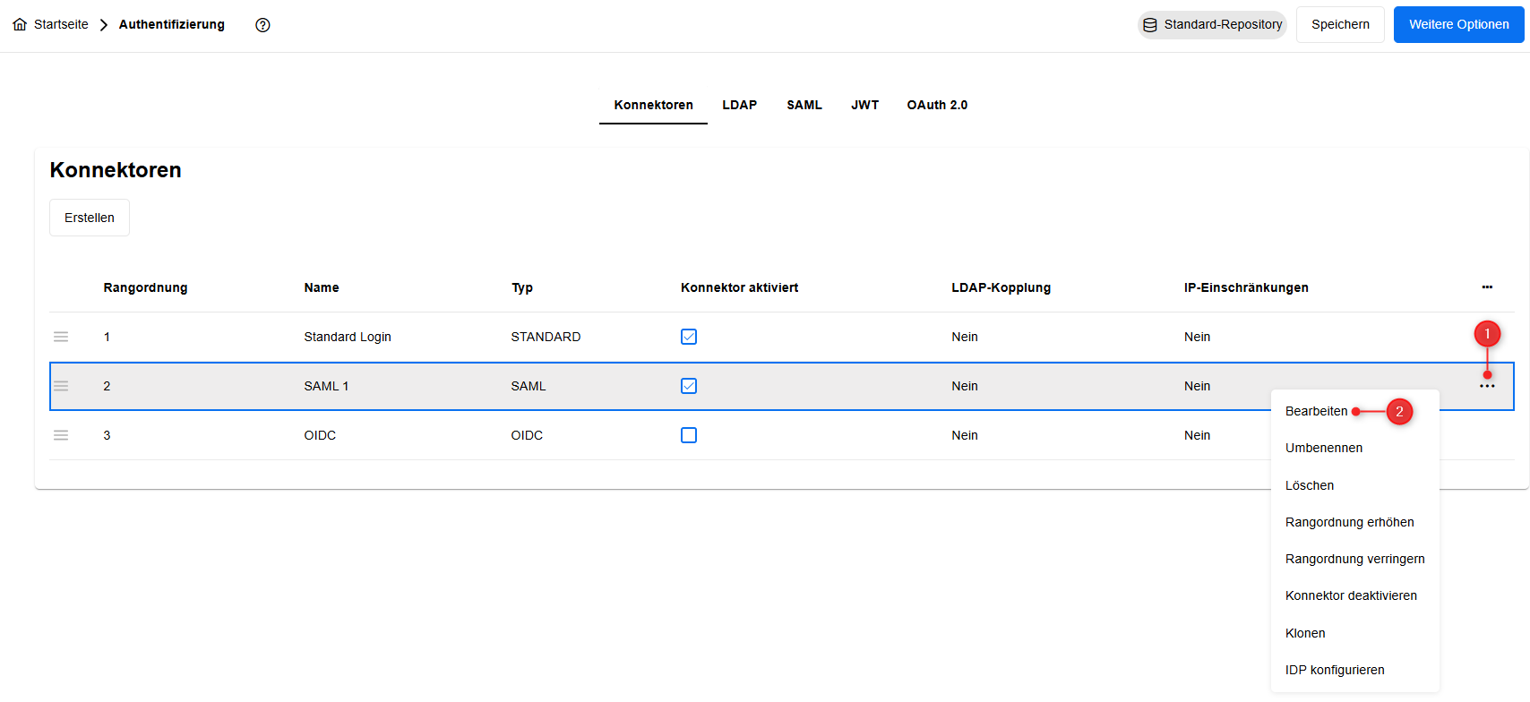
Task: Select IDP konfigurieren menu entry
Action: [x=1335, y=670]
